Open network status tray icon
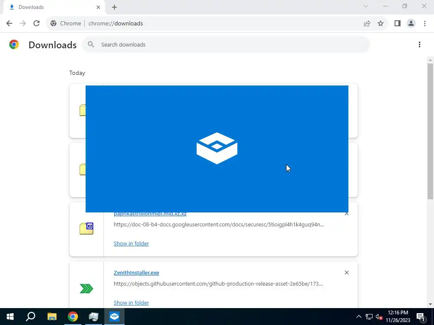This screenshot has width=434, height=325. 369,317
